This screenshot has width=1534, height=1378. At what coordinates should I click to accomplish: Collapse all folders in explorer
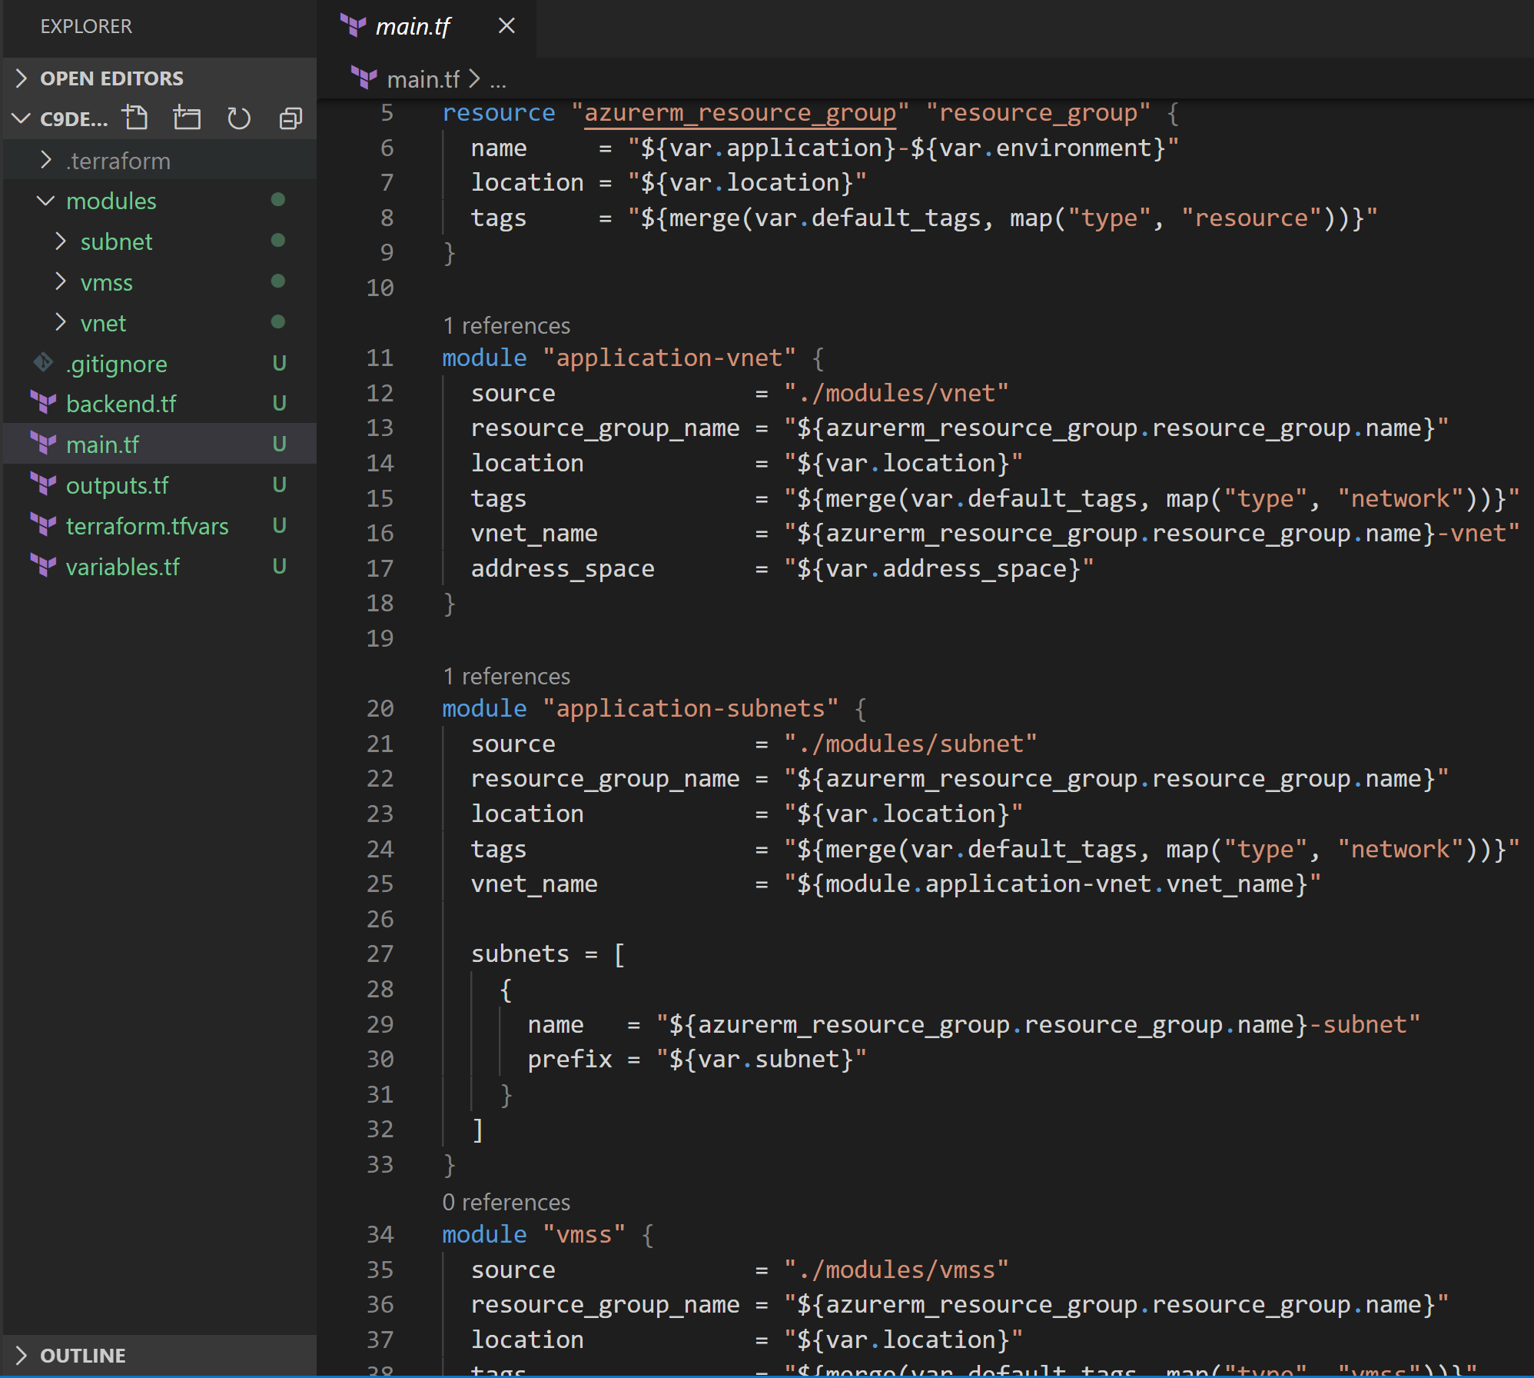(x=291, y=118)
